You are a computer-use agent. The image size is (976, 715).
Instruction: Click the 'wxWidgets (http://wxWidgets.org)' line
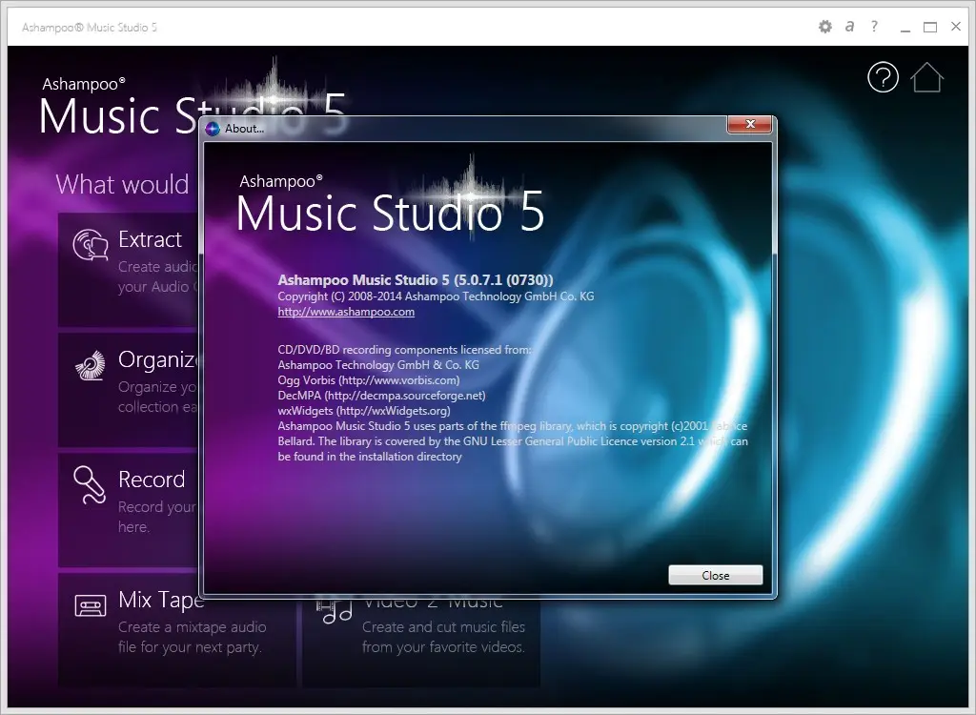tap(363, 411)
